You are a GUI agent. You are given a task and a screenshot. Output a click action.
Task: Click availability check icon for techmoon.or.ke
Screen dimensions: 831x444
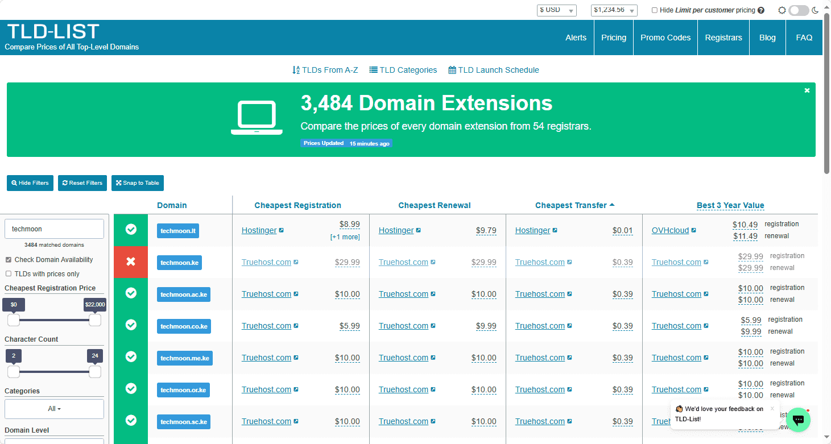click(131, 388)
